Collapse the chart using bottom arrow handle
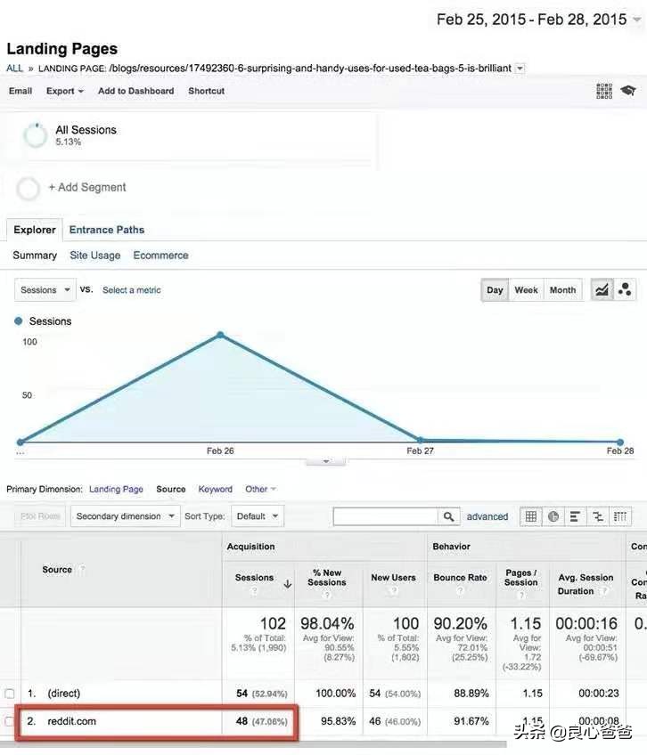This screenshot has height=755, width=647. [326, 461]
